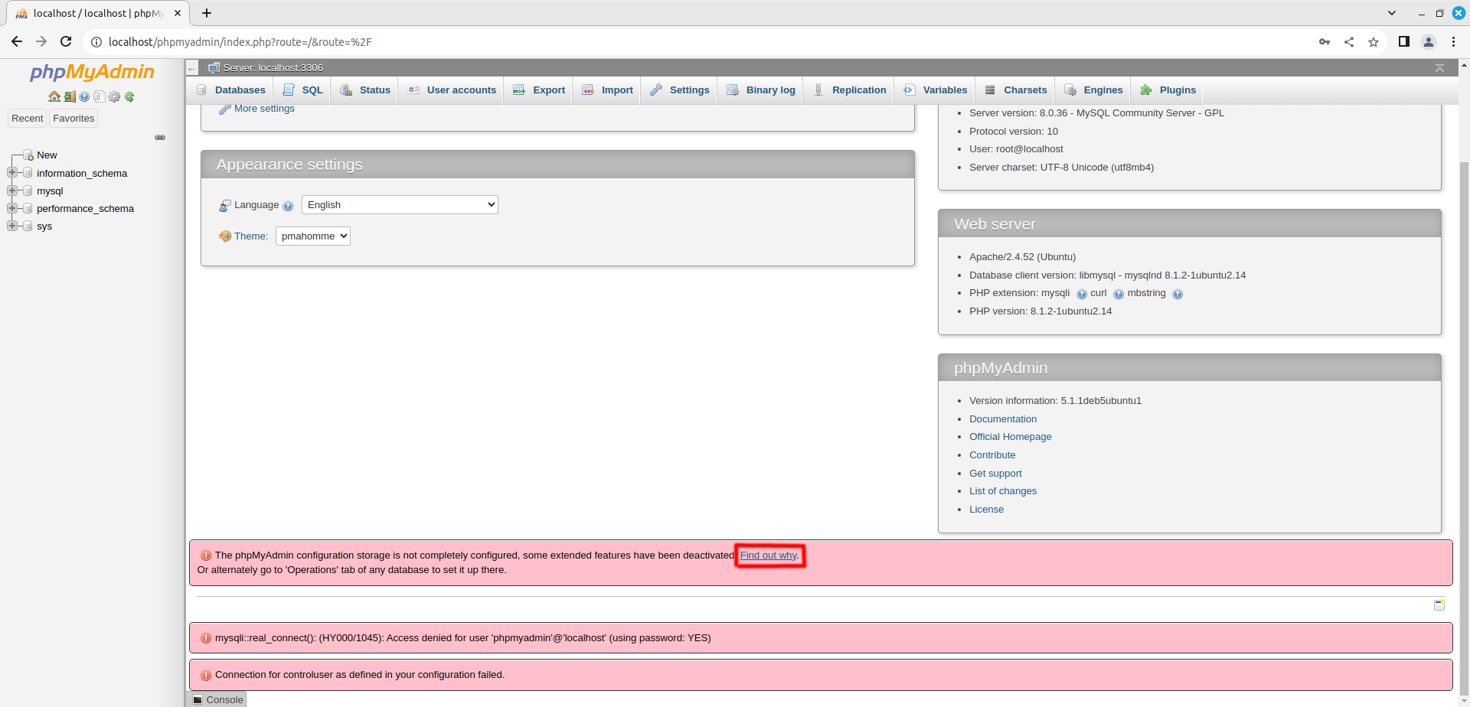Open the Language dropdown showing English
The height and width of the screenshot is (707, 1470).
[x=400, y=204]
